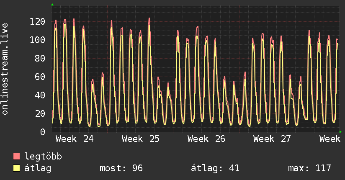
Task: Click the red legtöbb legend color swatch
Action: [x=16, y=157]
